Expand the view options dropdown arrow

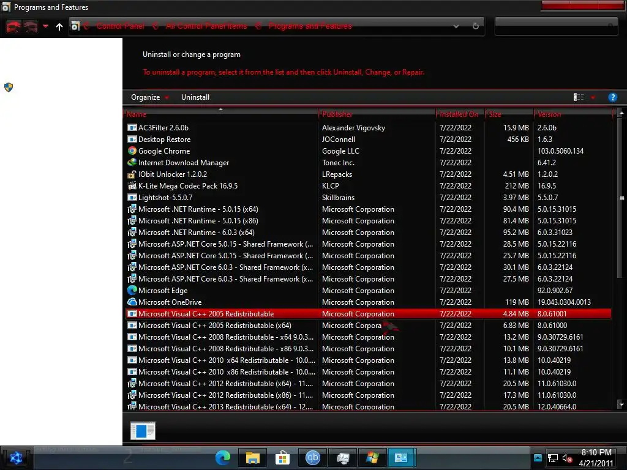coord(593,97)
